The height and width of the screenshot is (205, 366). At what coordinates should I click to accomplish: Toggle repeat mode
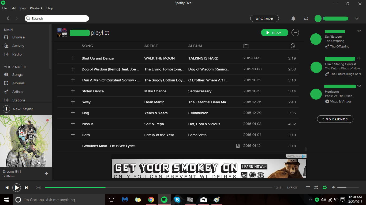coord(325,187)
